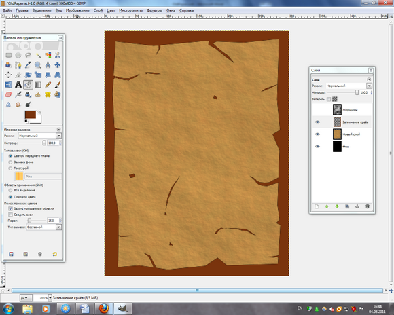394x315 pixels.
Task: Select the Text tool
Action: (18, 85)
